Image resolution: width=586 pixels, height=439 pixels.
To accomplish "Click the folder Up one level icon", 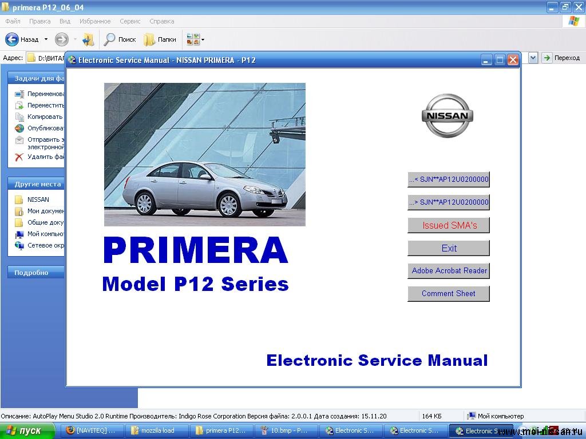I will 88,39.
